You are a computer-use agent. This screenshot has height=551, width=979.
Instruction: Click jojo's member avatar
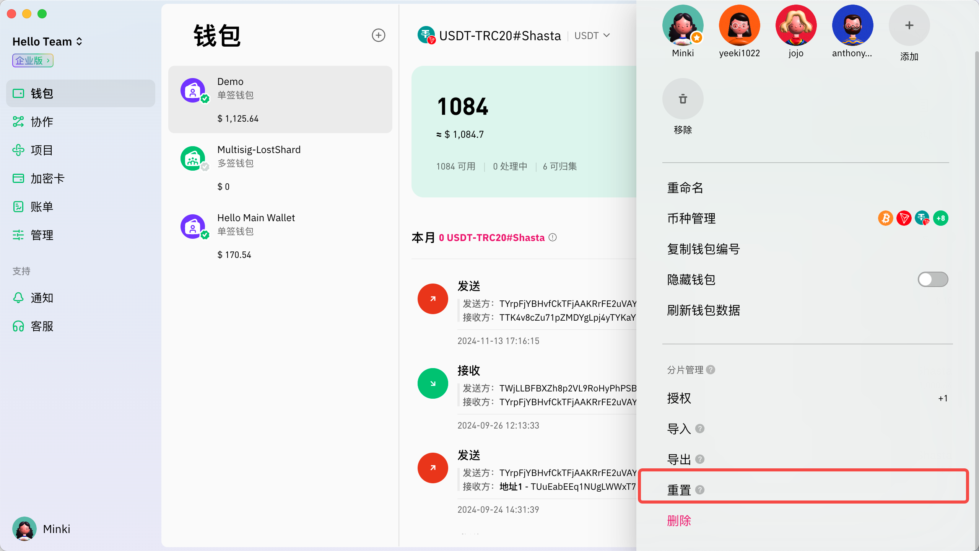pos(796,26)
